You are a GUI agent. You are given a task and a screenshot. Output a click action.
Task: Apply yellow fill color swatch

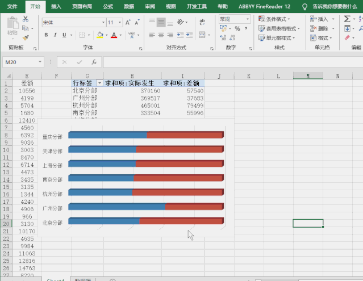pos(100,35)
